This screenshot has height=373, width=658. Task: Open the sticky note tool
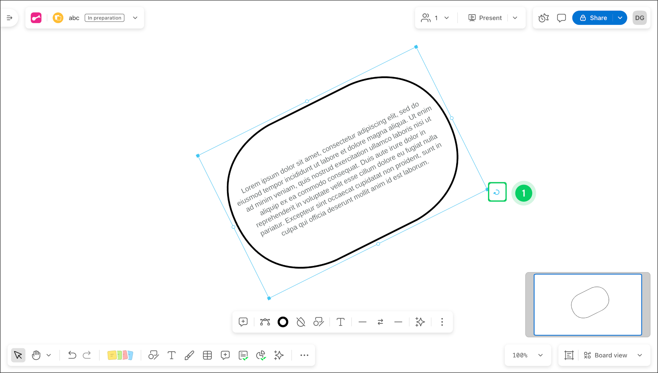121,355
